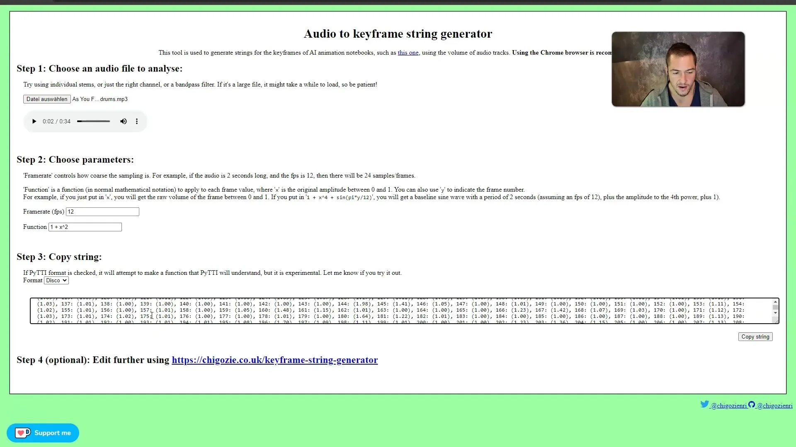Click the 'Datei auswählen' file chooser button

tap(46, 99)
